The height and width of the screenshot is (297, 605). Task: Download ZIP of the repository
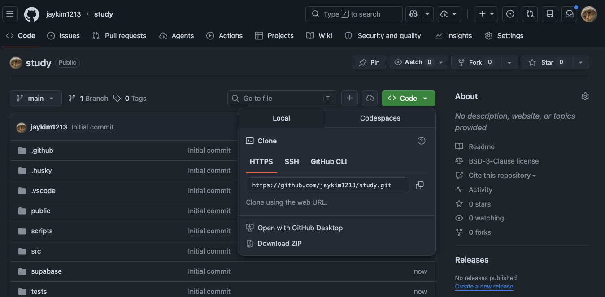(274, 244)
